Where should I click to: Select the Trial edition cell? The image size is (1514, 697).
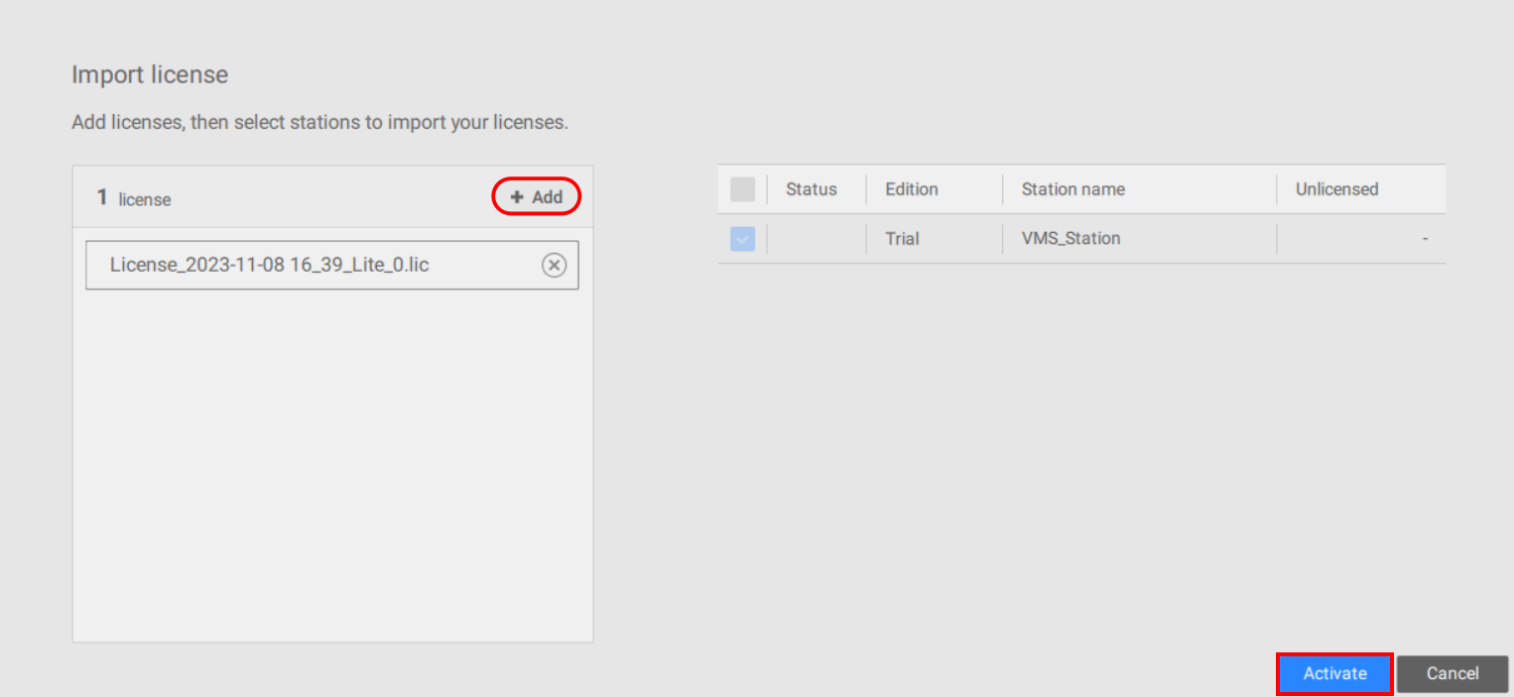pos(902,239)
